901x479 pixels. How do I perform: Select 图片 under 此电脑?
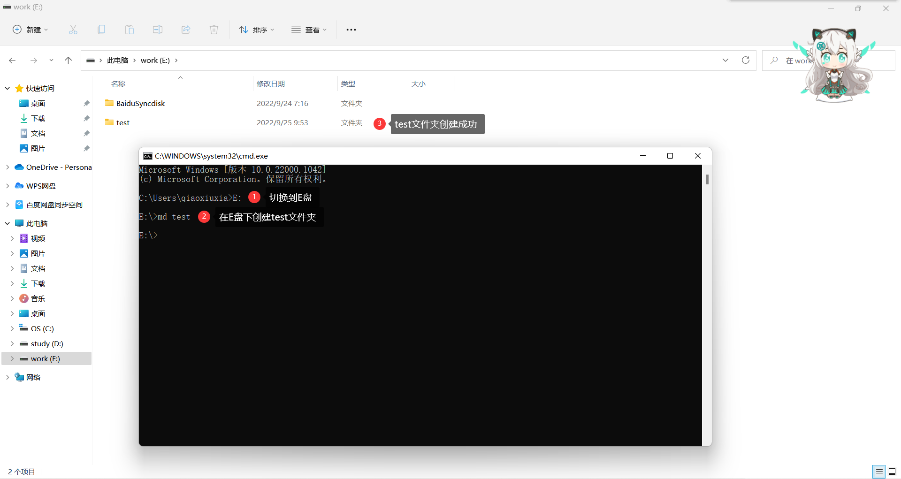click(x=32, y=253)
